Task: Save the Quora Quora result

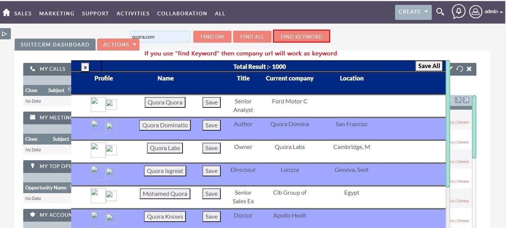Action: pos(211,103)
